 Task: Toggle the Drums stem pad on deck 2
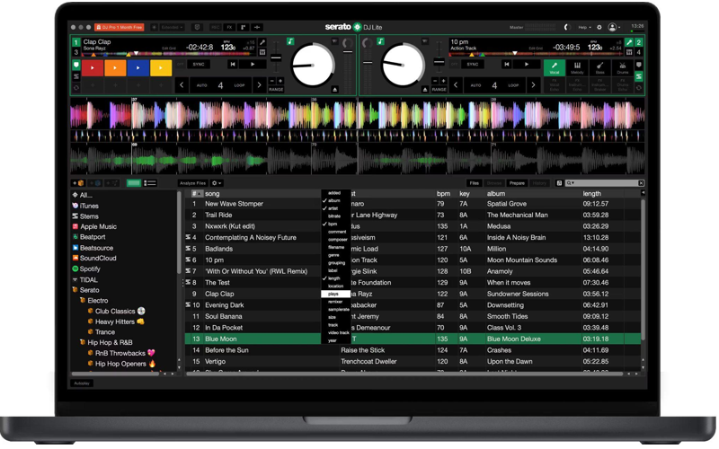622,68
